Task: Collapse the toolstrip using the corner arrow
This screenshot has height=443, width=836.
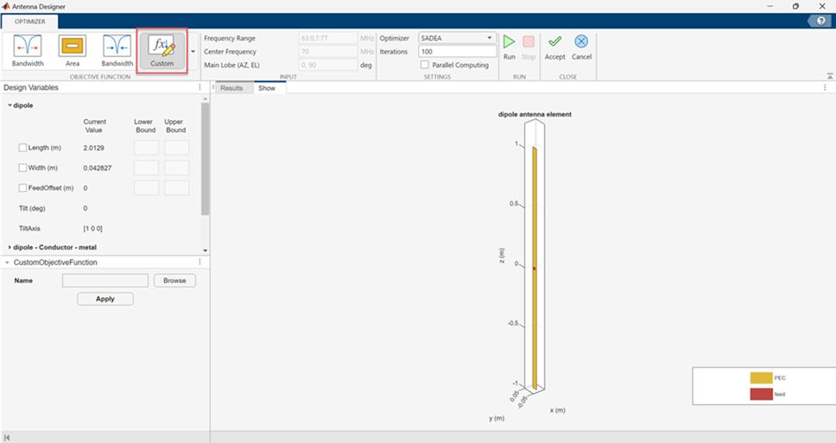Action: [830, 76]
